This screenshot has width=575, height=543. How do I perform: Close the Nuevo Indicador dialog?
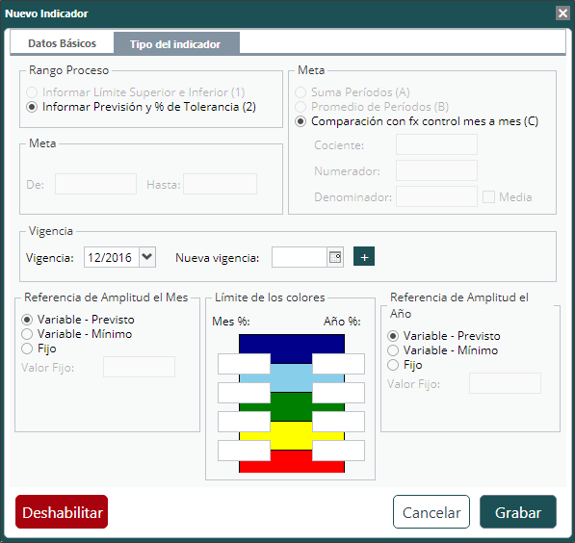pos(562,13)
